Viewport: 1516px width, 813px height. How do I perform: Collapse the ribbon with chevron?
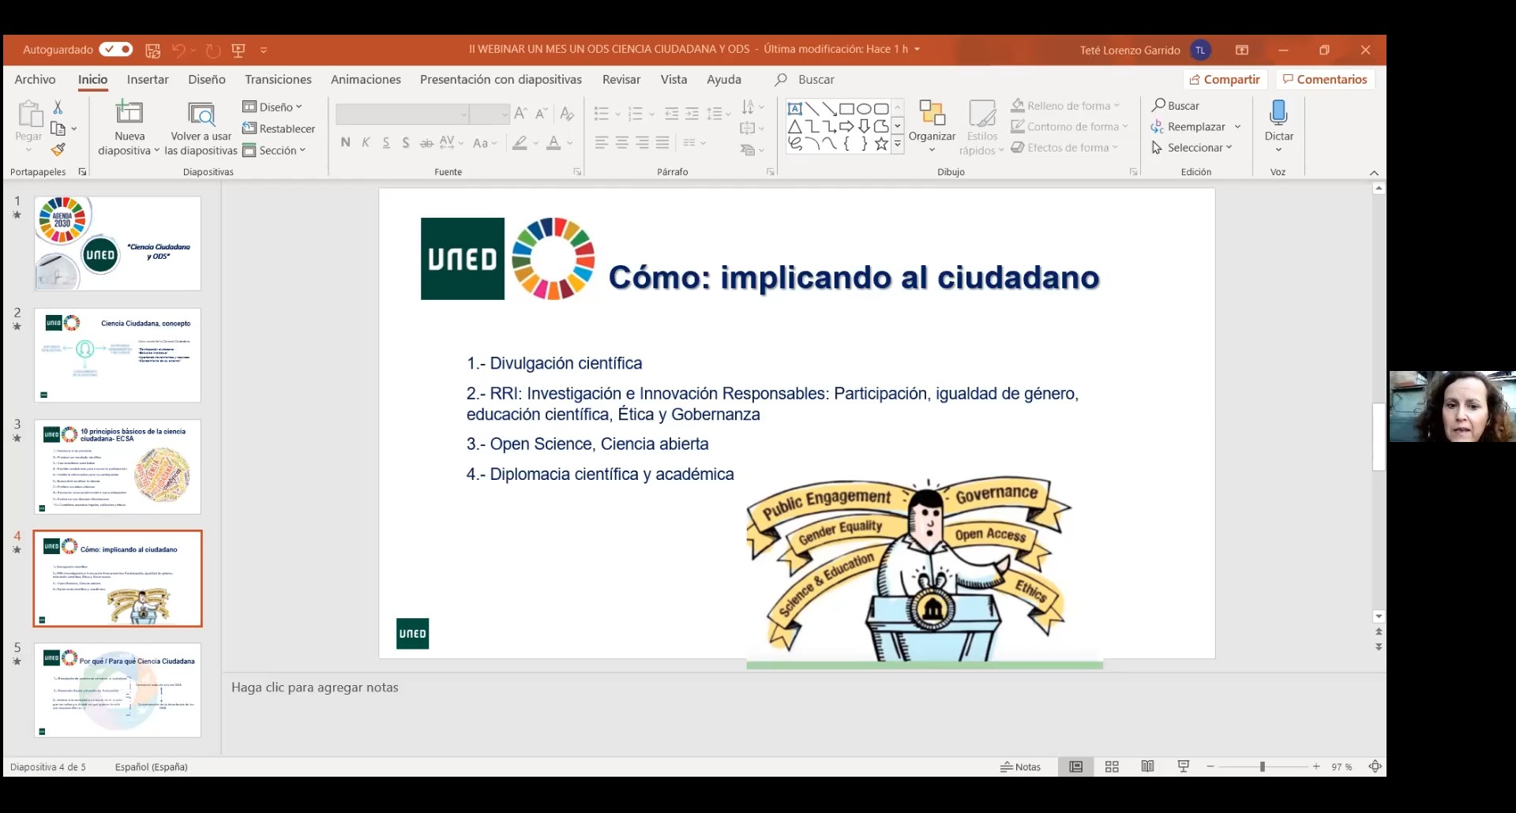1374,173
